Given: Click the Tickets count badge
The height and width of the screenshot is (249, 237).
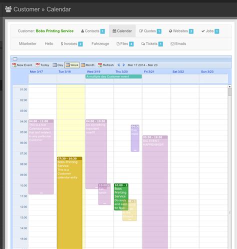Looking at the screenshot, I should [160, 44].
